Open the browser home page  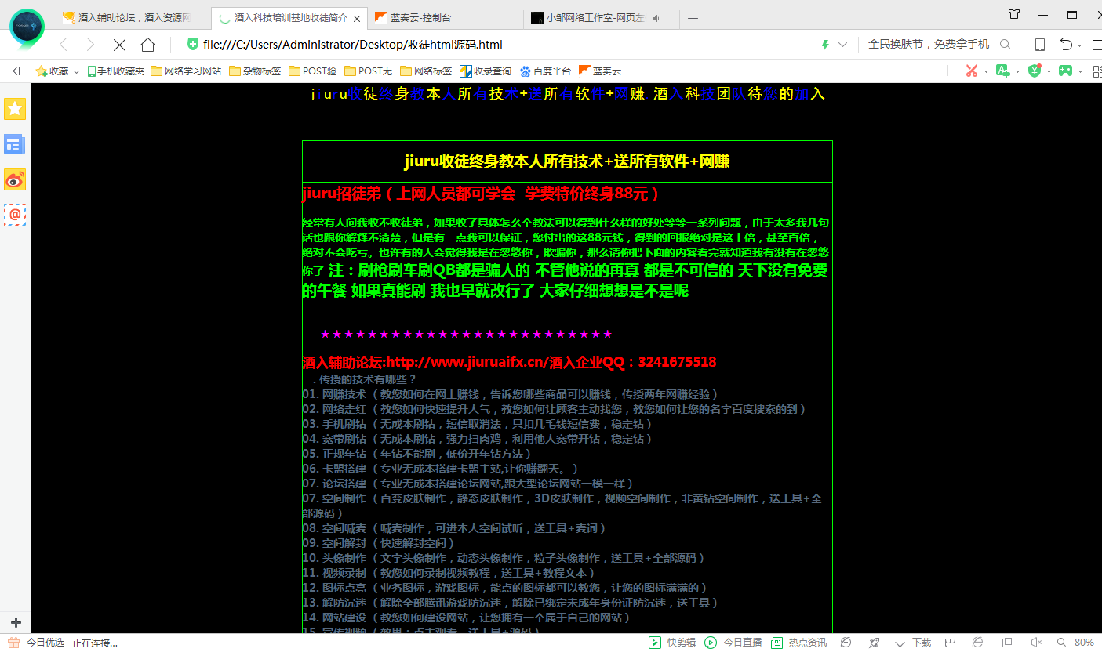pos(147,45)
